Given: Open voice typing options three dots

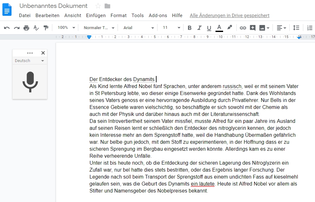Looking at the screenshot, I should point(30,53).
